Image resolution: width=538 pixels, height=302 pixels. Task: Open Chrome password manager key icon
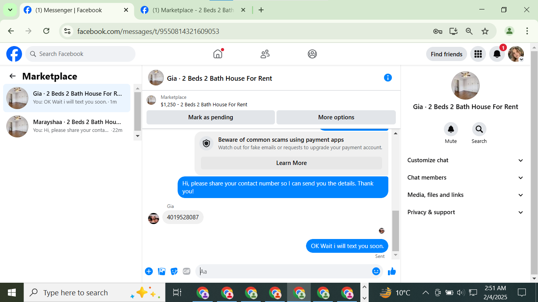438,31
